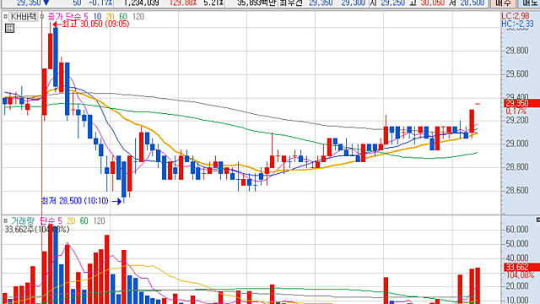Click the 28,600 price axis label
This screenshot has width=540, height=304.
pyautogui.click(x=517, y=190)
